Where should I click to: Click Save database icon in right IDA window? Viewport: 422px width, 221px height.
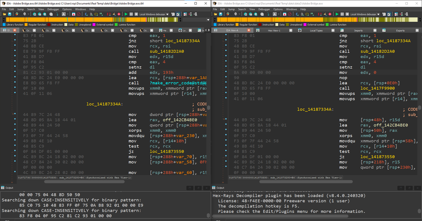point(221,14)
